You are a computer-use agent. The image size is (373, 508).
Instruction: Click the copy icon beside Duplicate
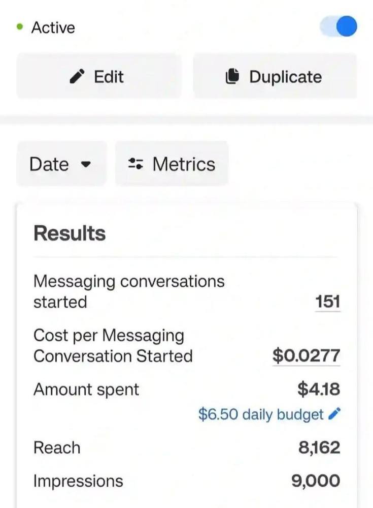coord(232,77)
